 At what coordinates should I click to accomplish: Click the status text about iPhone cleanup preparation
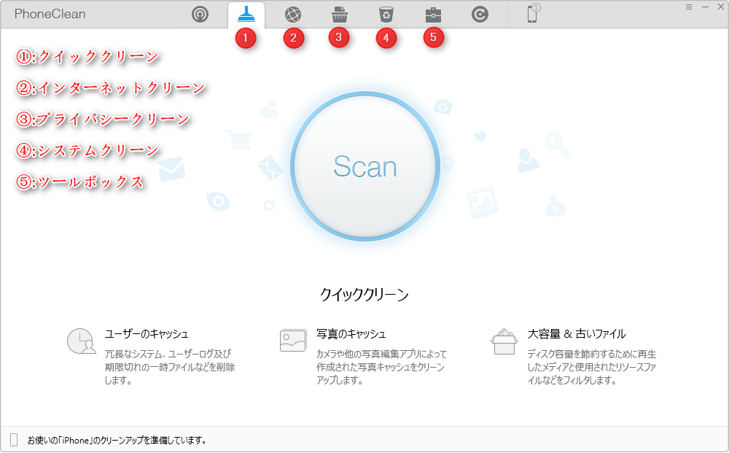pos(117,440)
